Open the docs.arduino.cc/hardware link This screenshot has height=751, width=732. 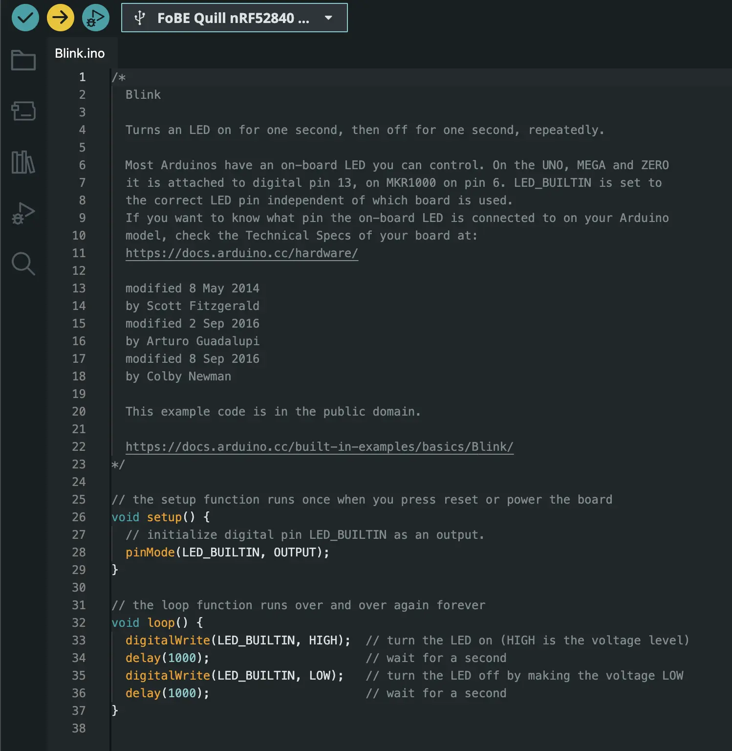(241, 253)
